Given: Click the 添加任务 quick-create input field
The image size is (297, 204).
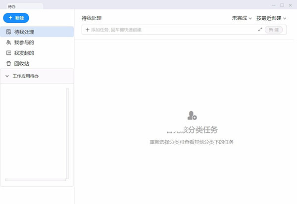Looking at the screenshot, I should (x=184, y=30).
